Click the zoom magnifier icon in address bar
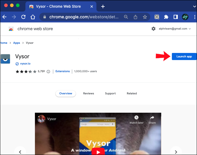Screen dimensions: 197x155 point(126,17)
